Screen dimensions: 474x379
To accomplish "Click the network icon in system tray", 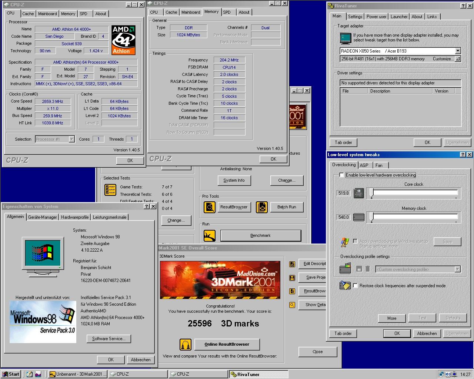I will point(441,374).
